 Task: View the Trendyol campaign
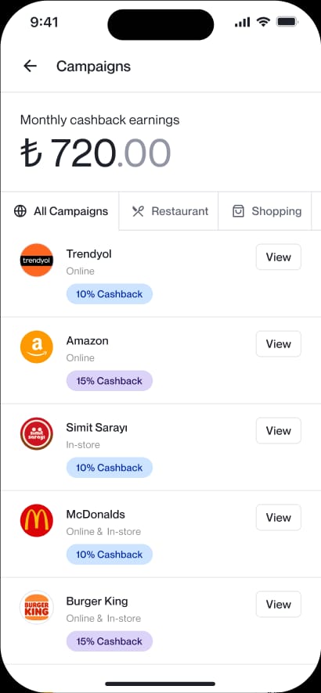click(x=279, y=257)
